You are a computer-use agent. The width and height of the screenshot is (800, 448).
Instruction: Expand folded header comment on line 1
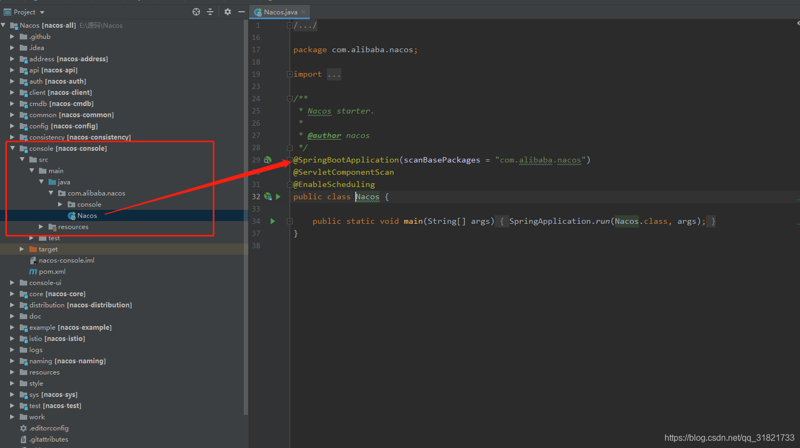point(290,25)
